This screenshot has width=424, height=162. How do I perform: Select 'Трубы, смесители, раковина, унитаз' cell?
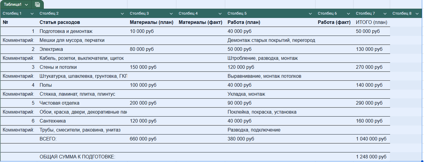coord(82,130)
